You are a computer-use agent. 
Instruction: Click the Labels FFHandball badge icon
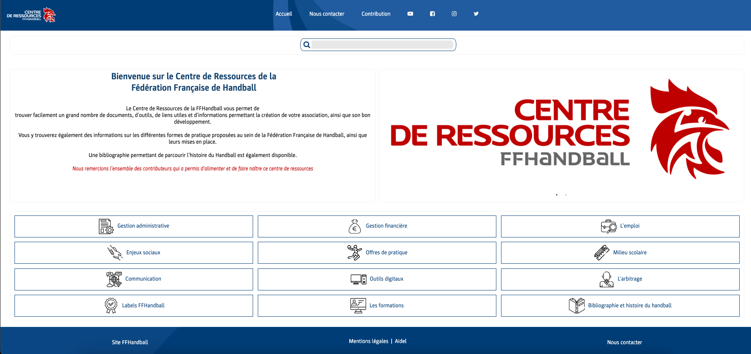coord(111,306)
